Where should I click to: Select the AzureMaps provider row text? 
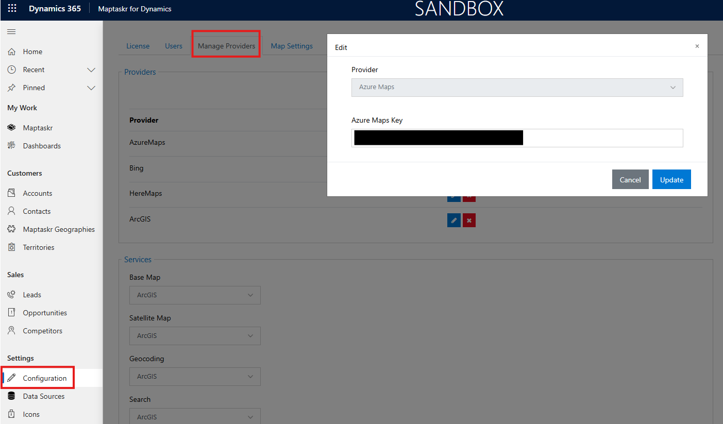click(147, 142)
